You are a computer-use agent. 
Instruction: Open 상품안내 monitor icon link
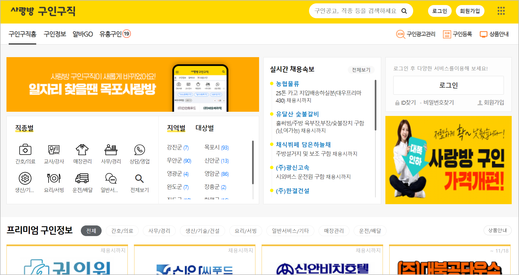[x=494, y=34]
